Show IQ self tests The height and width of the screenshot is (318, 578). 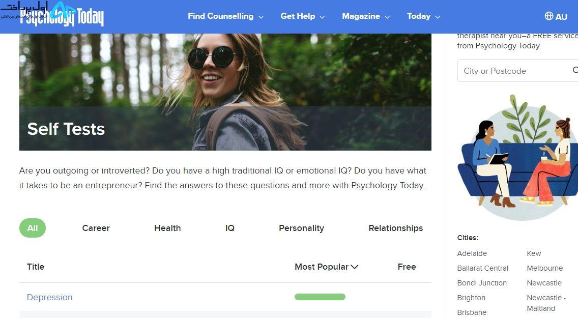tap(229, 228)
